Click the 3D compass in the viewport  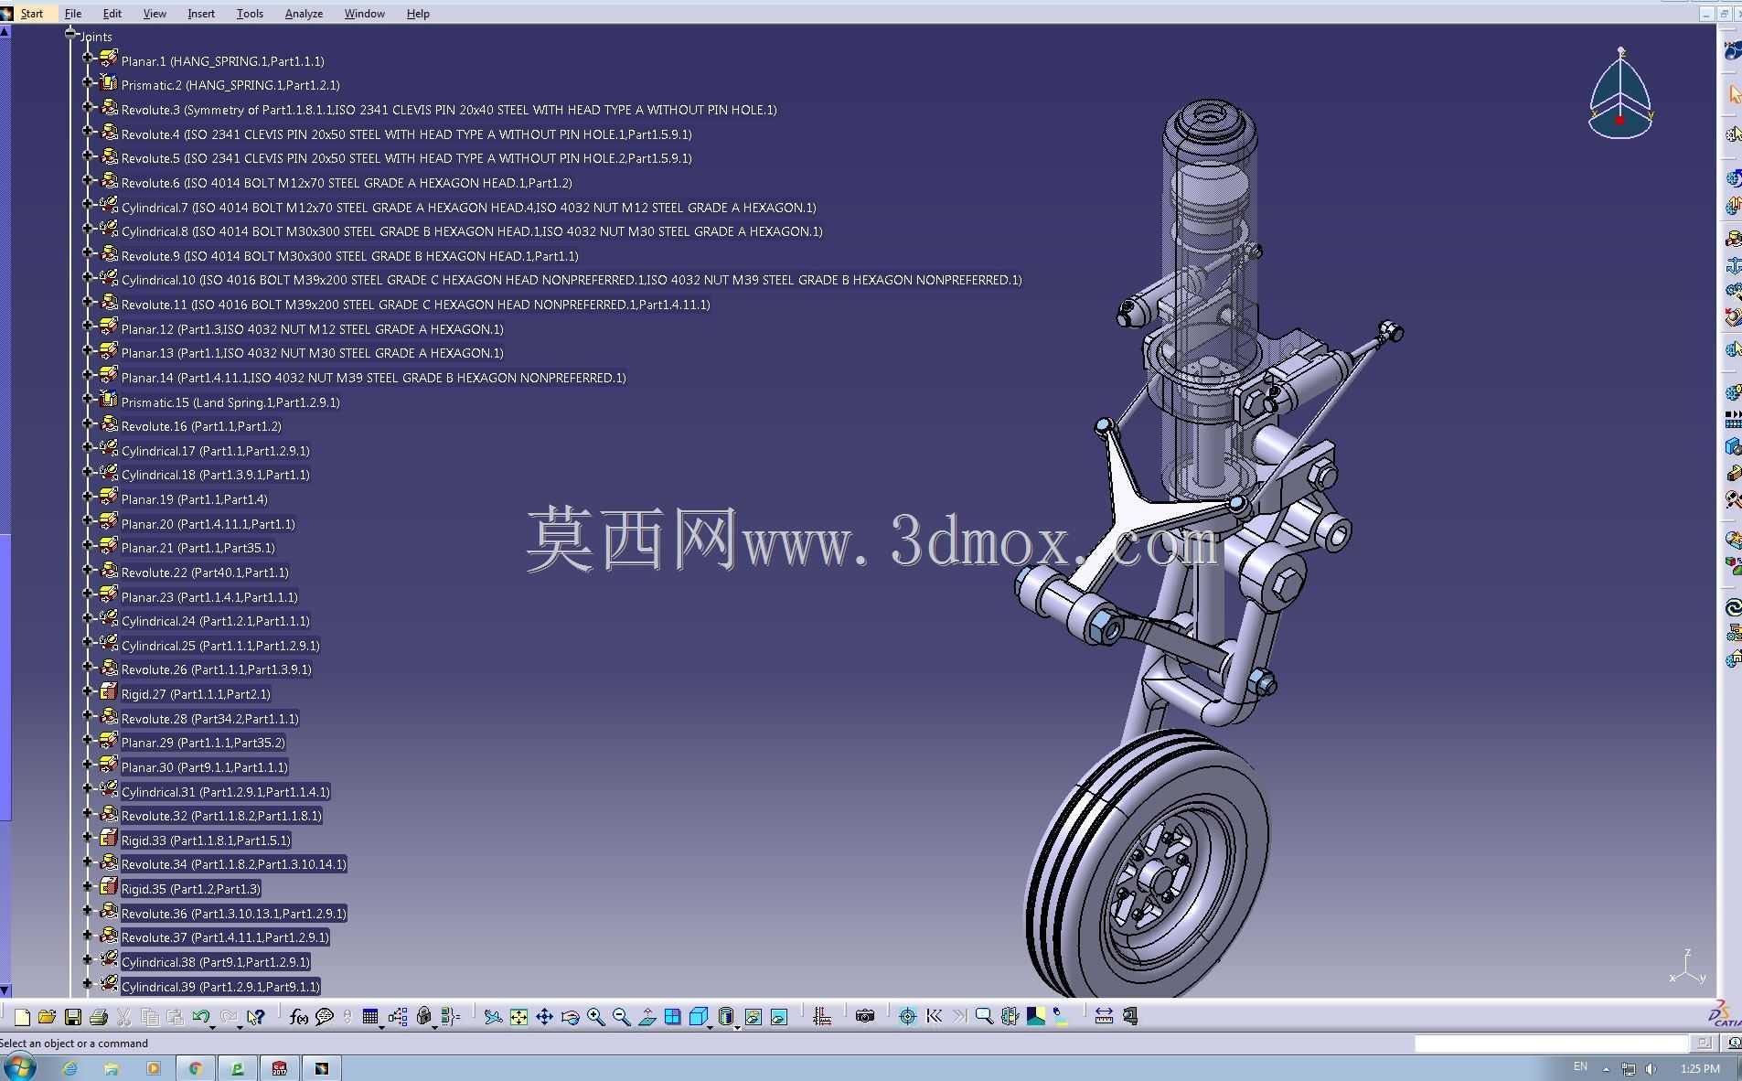[x=1620, y=93]
